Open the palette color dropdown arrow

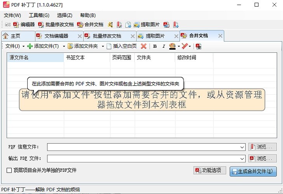pyautogui.click(x=179, y=46)
